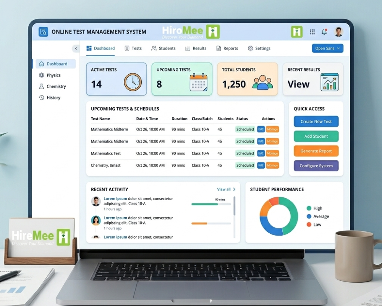Click the calendar icon in Upcoming Tests card
Viewport: 382px width, 306px height.
click(199, 82)
